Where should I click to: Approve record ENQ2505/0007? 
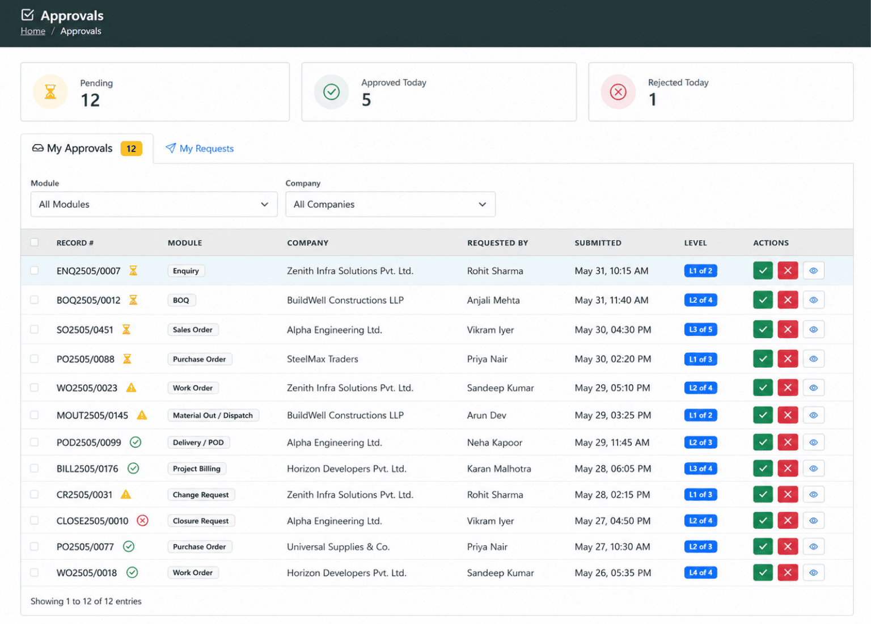click(763, 271)
